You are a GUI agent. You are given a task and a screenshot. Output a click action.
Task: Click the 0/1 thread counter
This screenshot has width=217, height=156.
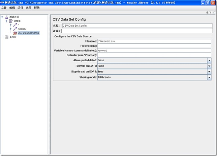coord(209,12)
